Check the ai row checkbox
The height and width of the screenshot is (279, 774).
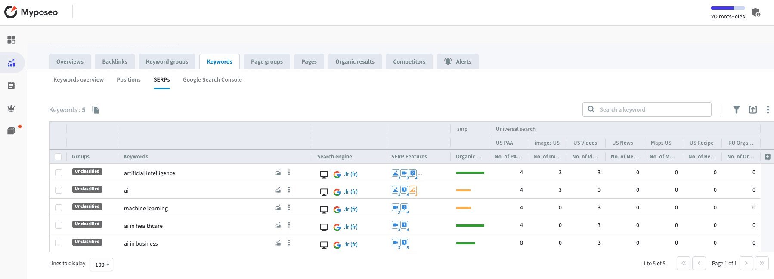click(x=59, y=190)
